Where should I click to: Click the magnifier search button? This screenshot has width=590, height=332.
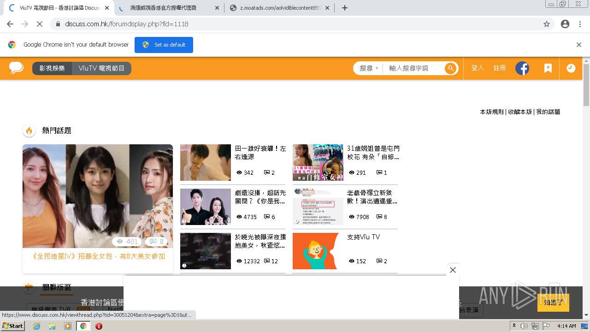coord(450,68)
